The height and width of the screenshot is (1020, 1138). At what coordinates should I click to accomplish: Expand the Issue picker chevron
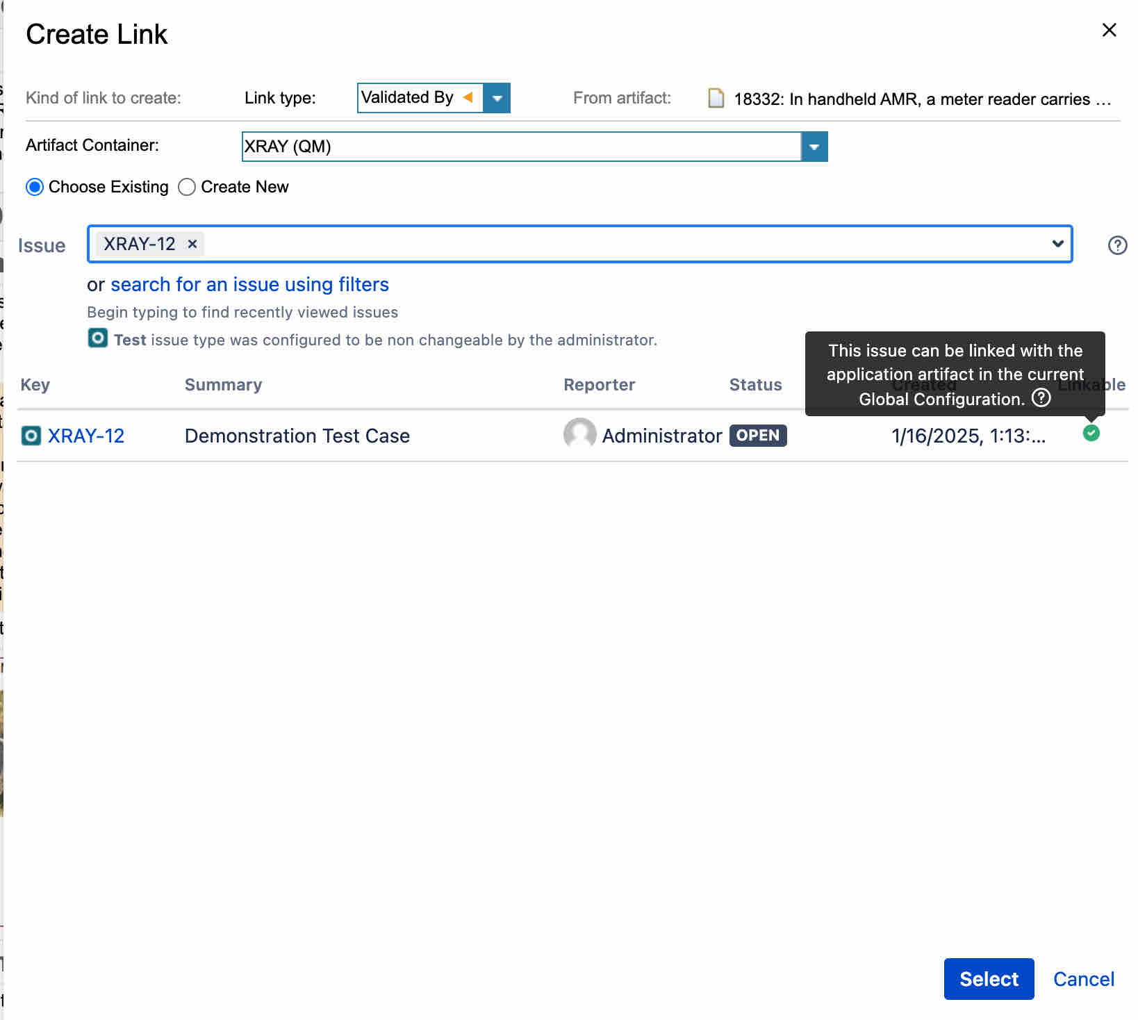tap(1057, 244)
